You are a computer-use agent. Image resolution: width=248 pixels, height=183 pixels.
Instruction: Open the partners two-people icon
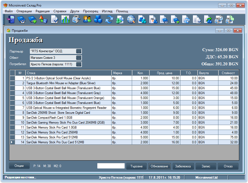click(87, 19)
